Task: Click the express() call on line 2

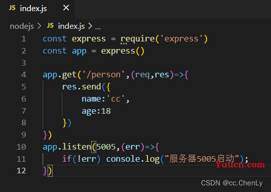Action: [123, 51]
